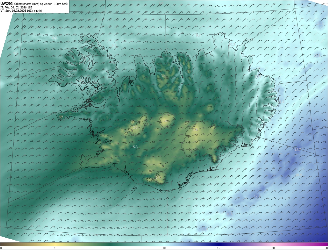Click the 10.3 value on the northeast coast
The width and height of the screenshot is (328, 250).
(x=232, y=44)
